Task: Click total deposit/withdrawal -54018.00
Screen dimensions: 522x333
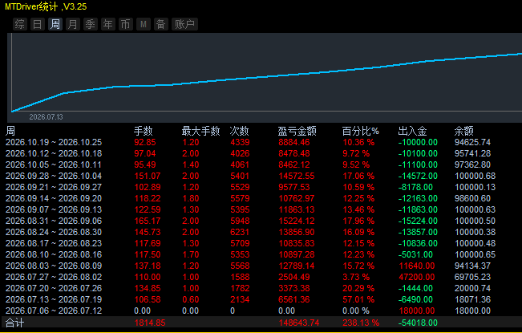Action: 418,323
